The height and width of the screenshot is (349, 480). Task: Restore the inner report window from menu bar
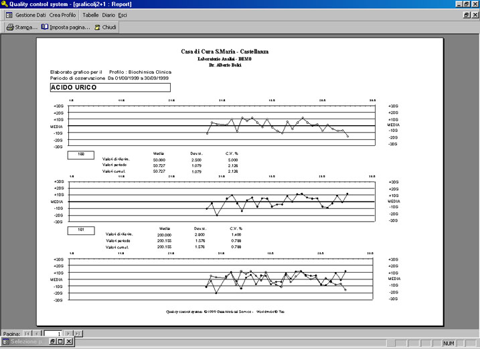467,15
